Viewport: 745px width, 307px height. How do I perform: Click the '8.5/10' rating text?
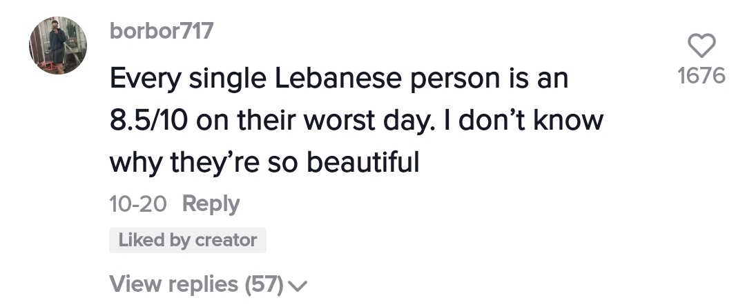[x=148, y=120]
